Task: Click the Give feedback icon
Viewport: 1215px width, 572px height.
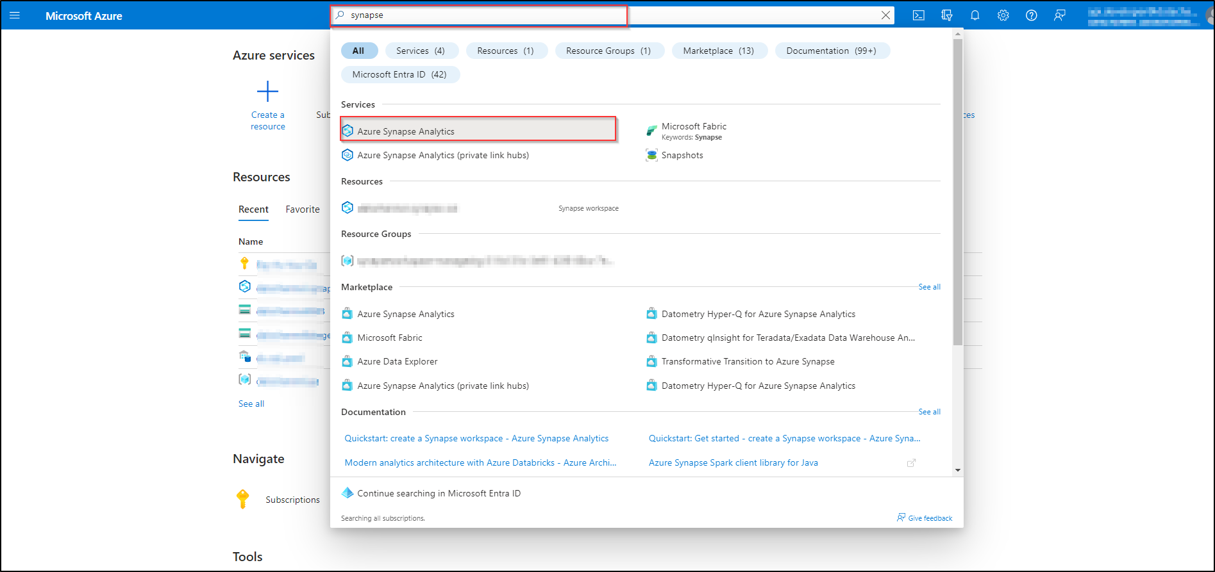Action: (x=901, y=518)
